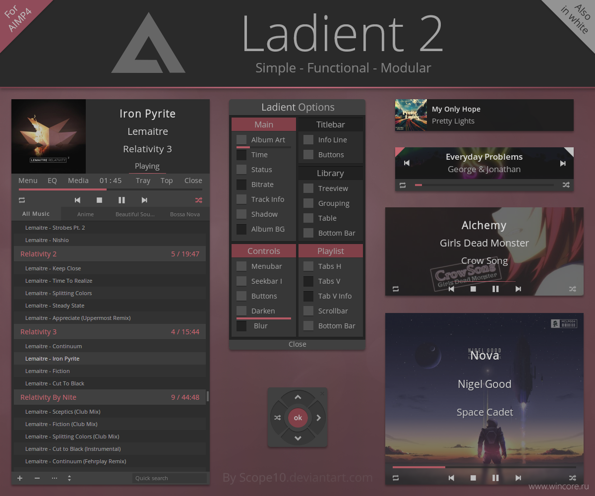
Task: Click the Tray button in main player
Action: 143,181
